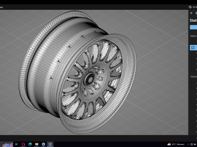This screenshot has width=197, height=147.
Task: Click the volume icon in system tray
Action: click(x=195, y=144)
